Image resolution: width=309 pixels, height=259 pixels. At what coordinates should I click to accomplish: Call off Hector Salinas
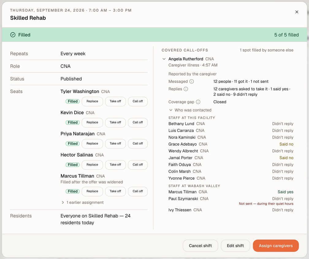(138, 165)
